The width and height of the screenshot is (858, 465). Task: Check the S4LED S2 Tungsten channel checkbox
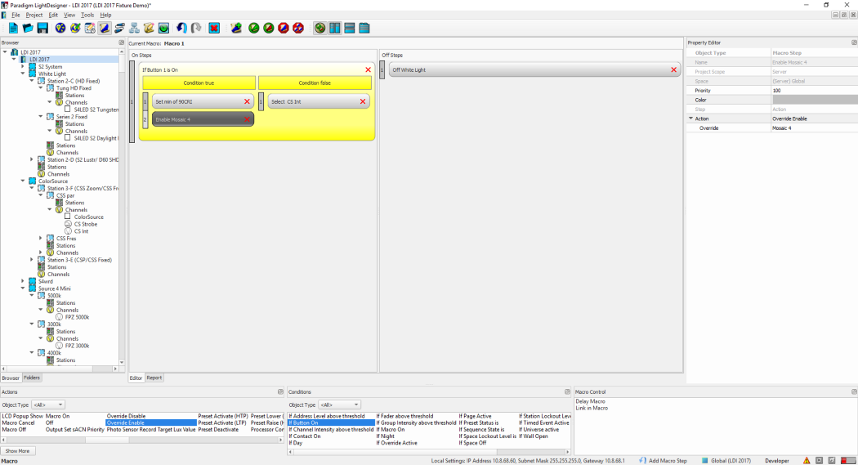(68, 109)
